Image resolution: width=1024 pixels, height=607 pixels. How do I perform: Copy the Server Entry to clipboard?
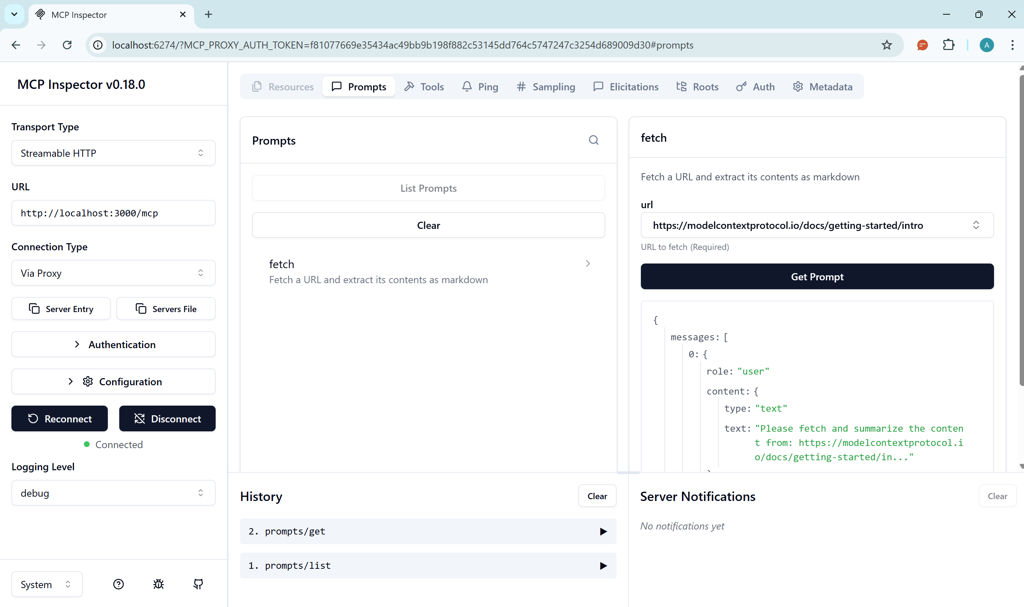coord(61,308)
